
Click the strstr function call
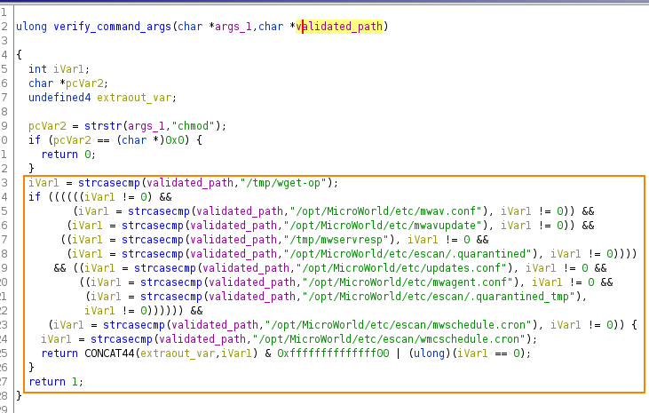click(103, 126)
